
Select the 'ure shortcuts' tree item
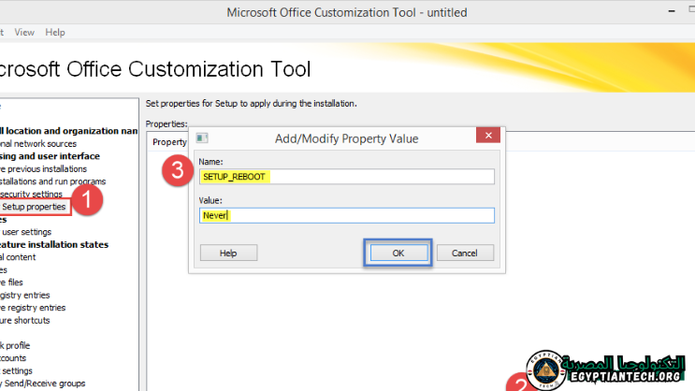25,321
